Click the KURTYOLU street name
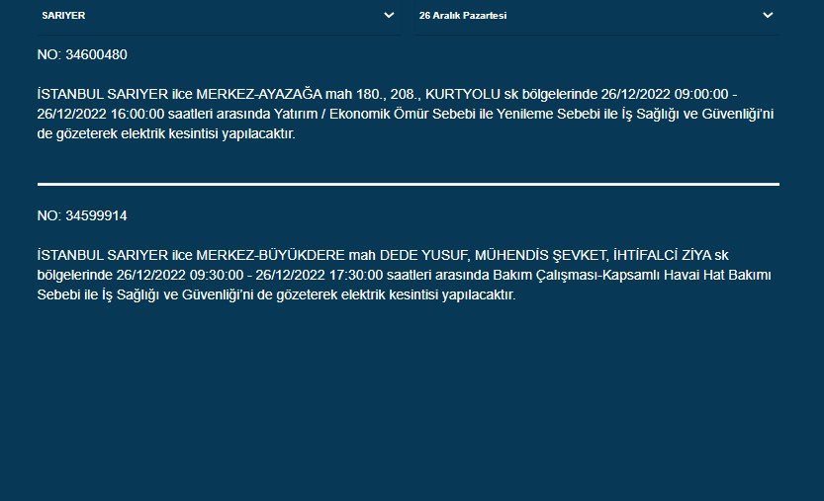Image resolution: width=824 pixels, height=501 pixels. tap(457, 94)
